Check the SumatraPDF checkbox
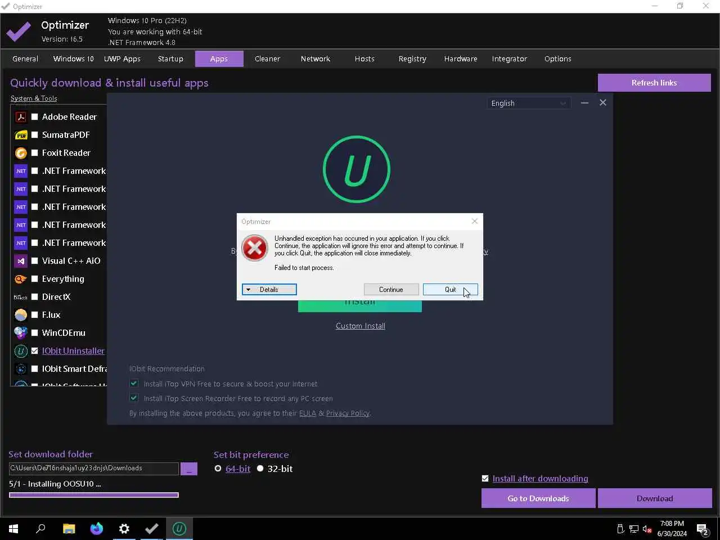This screenshot has width=720, height=540. pos(35,135)
